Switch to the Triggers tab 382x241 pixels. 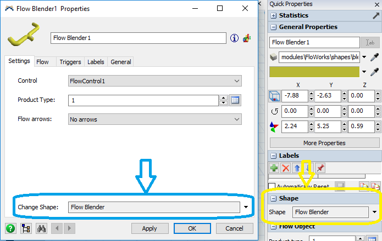[70, 62]
